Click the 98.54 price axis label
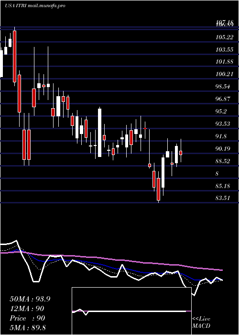239x335 pixels. (223, 87)
